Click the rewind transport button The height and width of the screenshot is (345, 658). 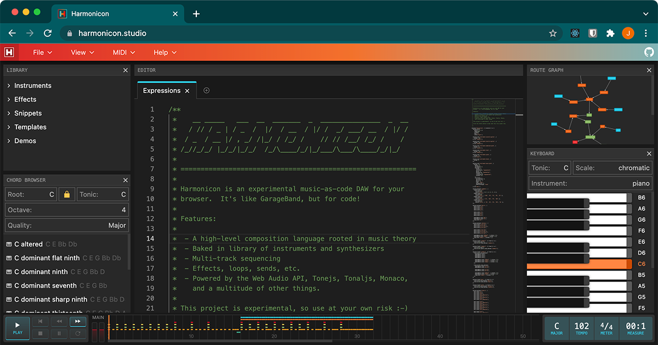click(x=59, y=321)
